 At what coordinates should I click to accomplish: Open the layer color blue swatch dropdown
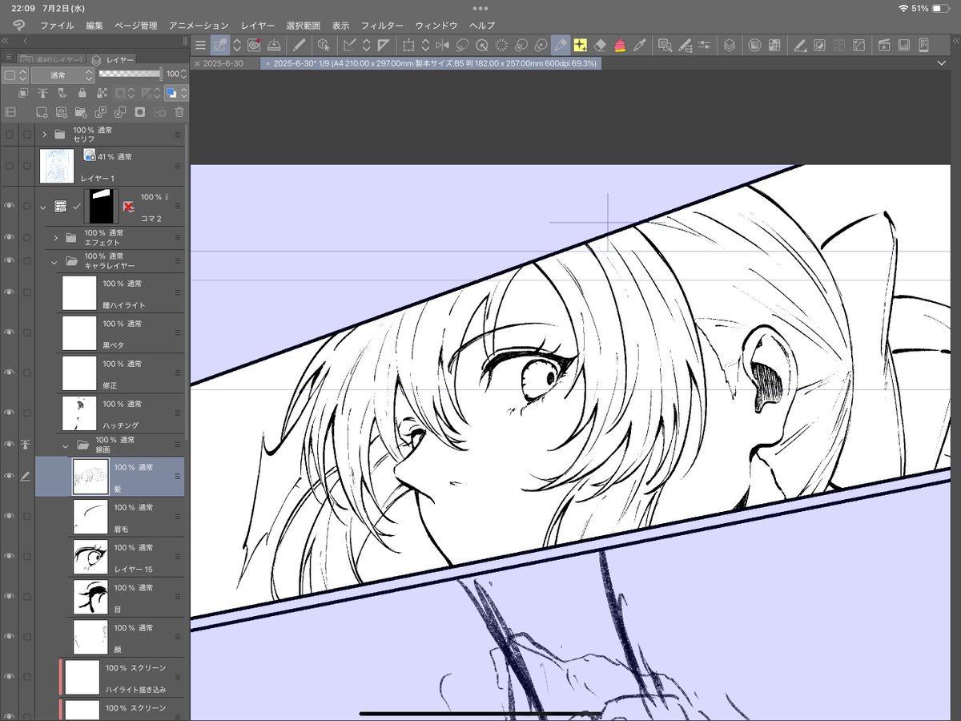[175, 93]
